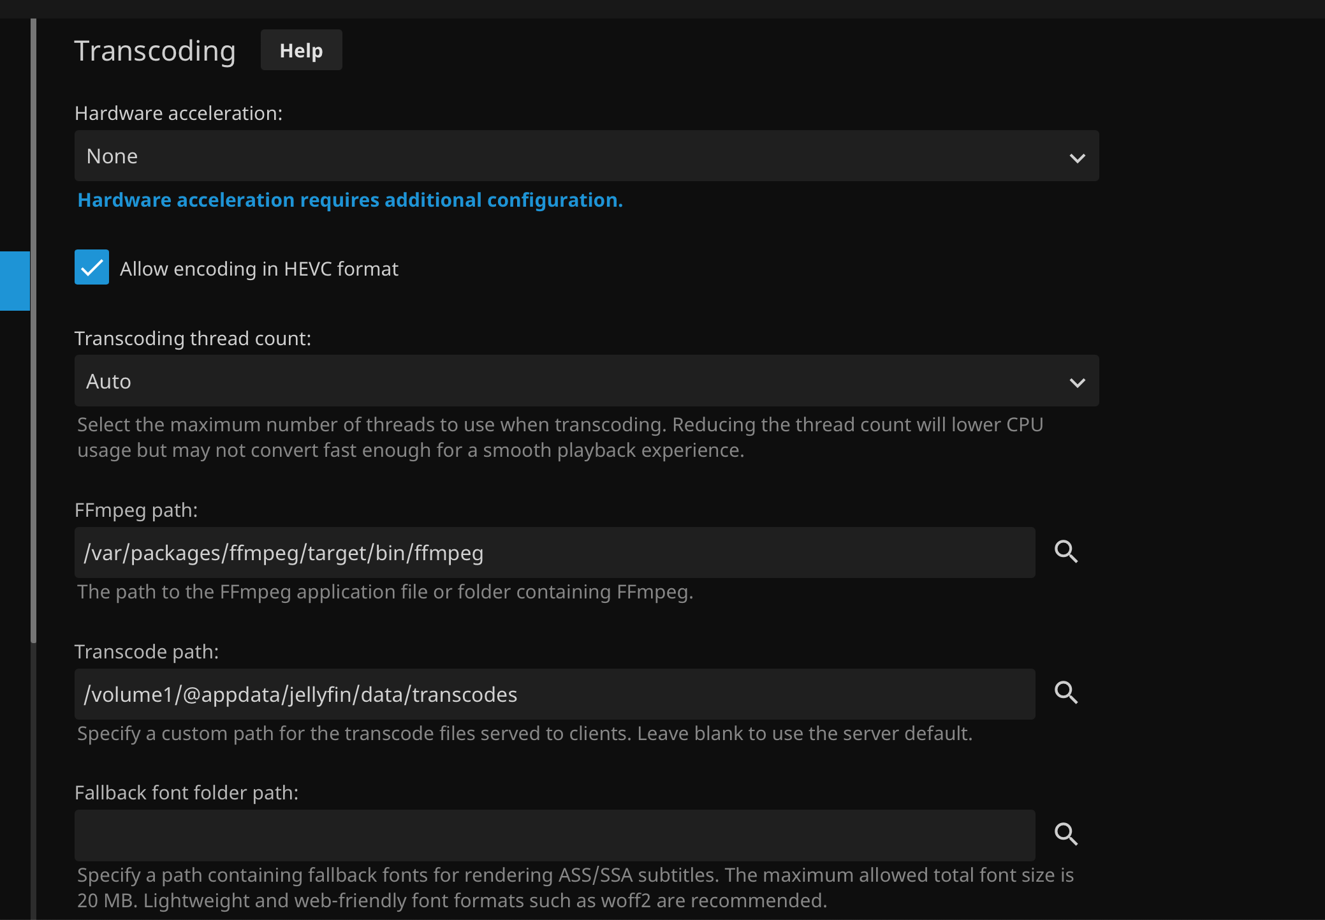Browse for Transcode path using magnifier icon
This screenshot has height=920, width=1325.
[1066, 694]
